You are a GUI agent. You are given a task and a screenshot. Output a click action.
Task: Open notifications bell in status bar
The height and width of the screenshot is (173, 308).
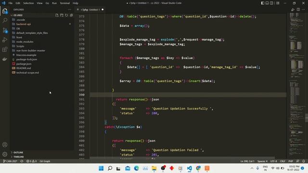pyautogui.click(x=304, y=161)
